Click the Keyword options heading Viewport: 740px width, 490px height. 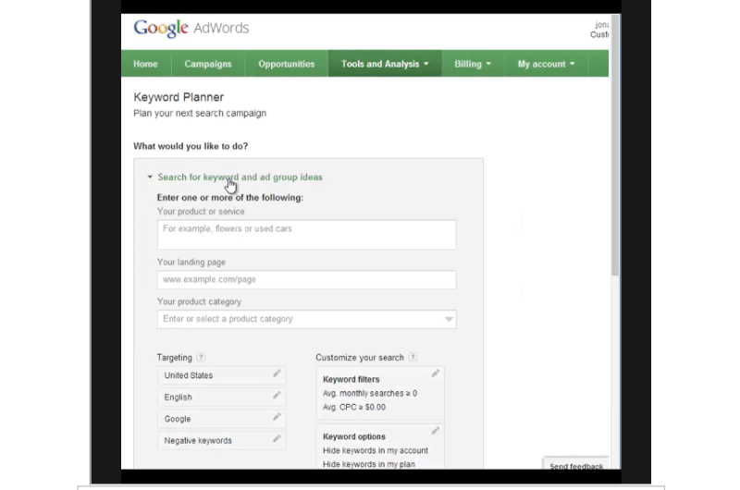tap(354, 436)
